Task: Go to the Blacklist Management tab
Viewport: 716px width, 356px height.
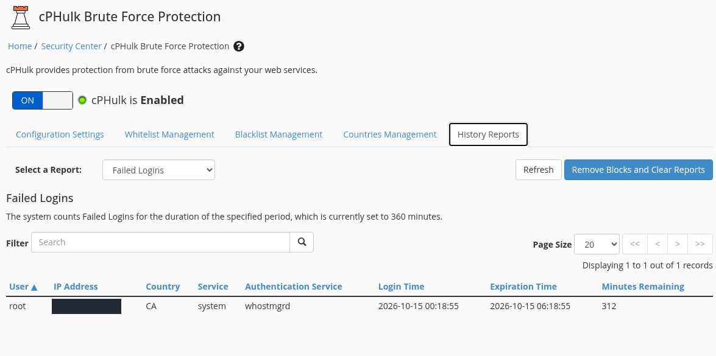Action: 278,134
